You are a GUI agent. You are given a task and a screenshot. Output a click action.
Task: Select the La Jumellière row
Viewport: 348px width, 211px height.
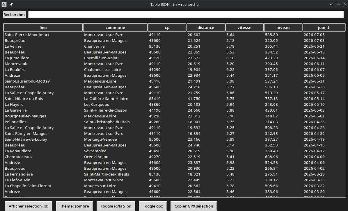[175, 58]
